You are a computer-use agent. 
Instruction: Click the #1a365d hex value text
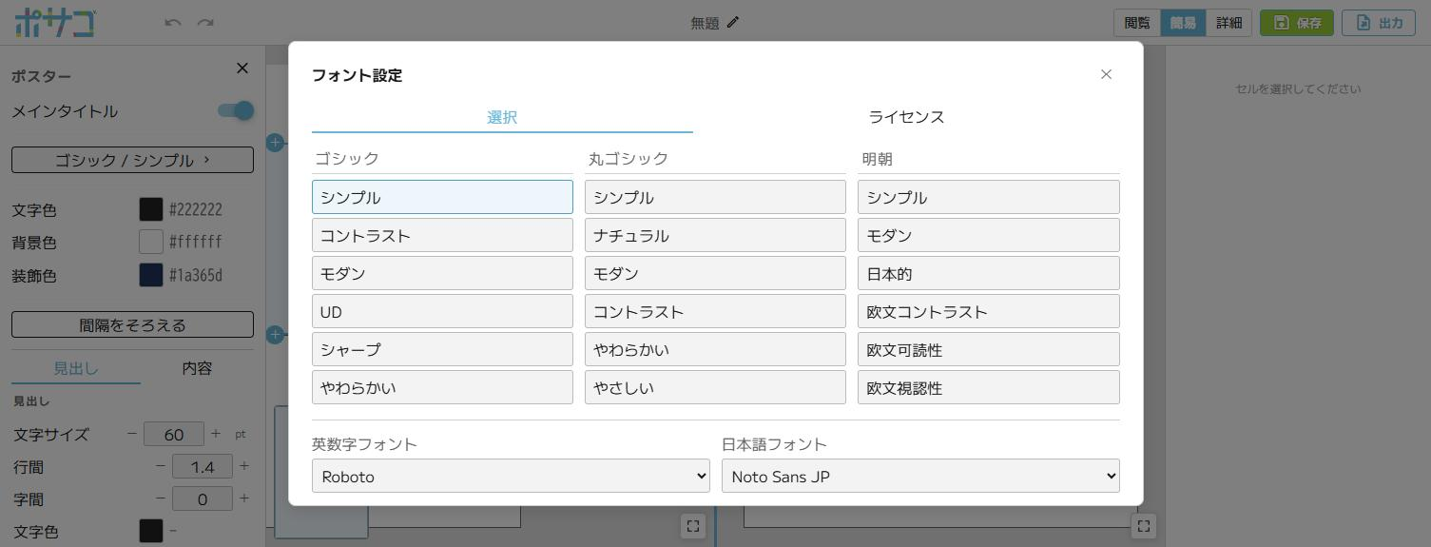[x=195, y=275]
